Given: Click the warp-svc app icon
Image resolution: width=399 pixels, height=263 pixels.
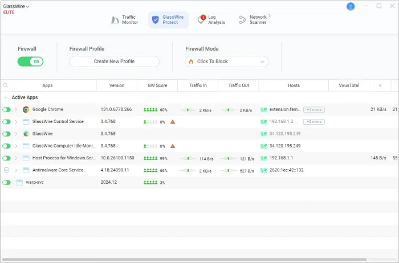Looking at the screenshot, I should [x=19, y=182].
